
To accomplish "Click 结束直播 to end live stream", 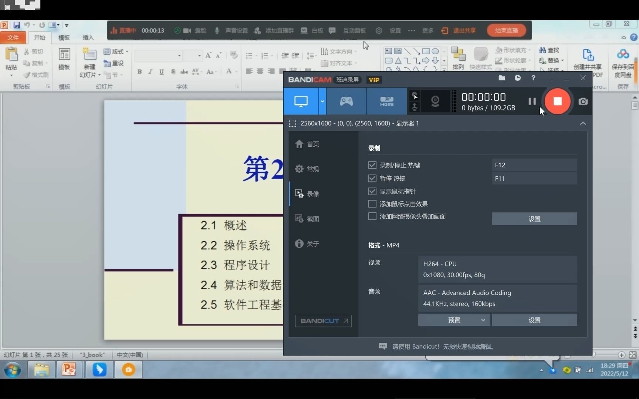I will tap(506, 30).
